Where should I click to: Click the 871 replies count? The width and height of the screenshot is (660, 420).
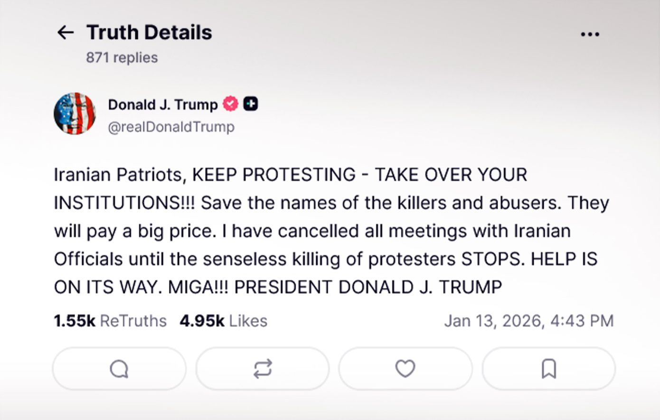122,58
